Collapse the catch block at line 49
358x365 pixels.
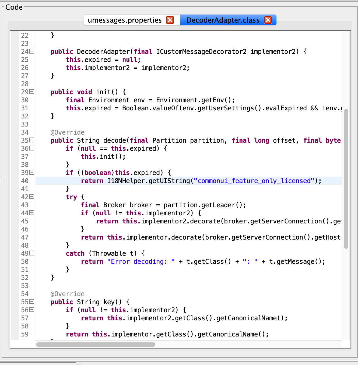[x=32, y=253]
